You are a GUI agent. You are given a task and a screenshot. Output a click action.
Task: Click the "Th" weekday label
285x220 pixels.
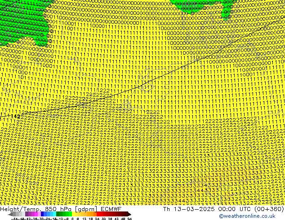pos(166,209)
